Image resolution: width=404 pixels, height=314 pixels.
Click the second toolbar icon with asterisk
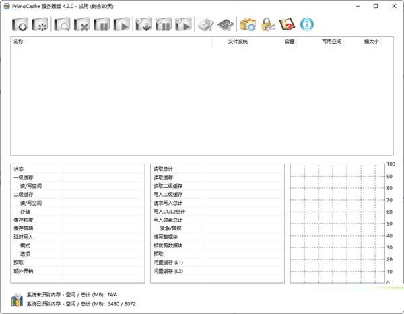tap(40, 26)
